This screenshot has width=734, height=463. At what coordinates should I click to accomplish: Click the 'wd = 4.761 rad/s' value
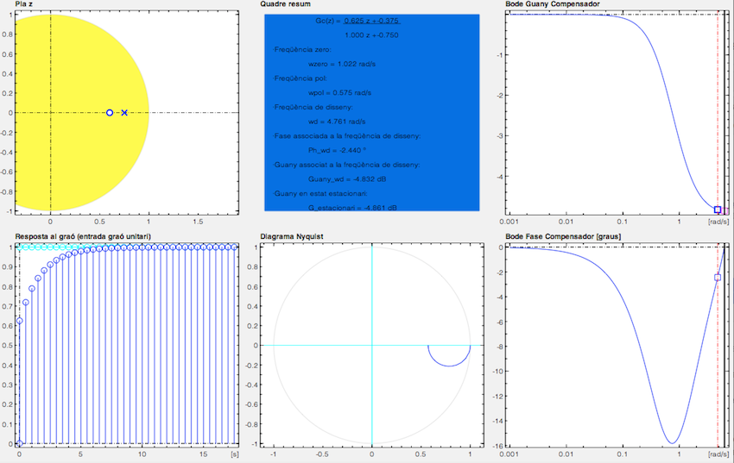tap(337, 122)
